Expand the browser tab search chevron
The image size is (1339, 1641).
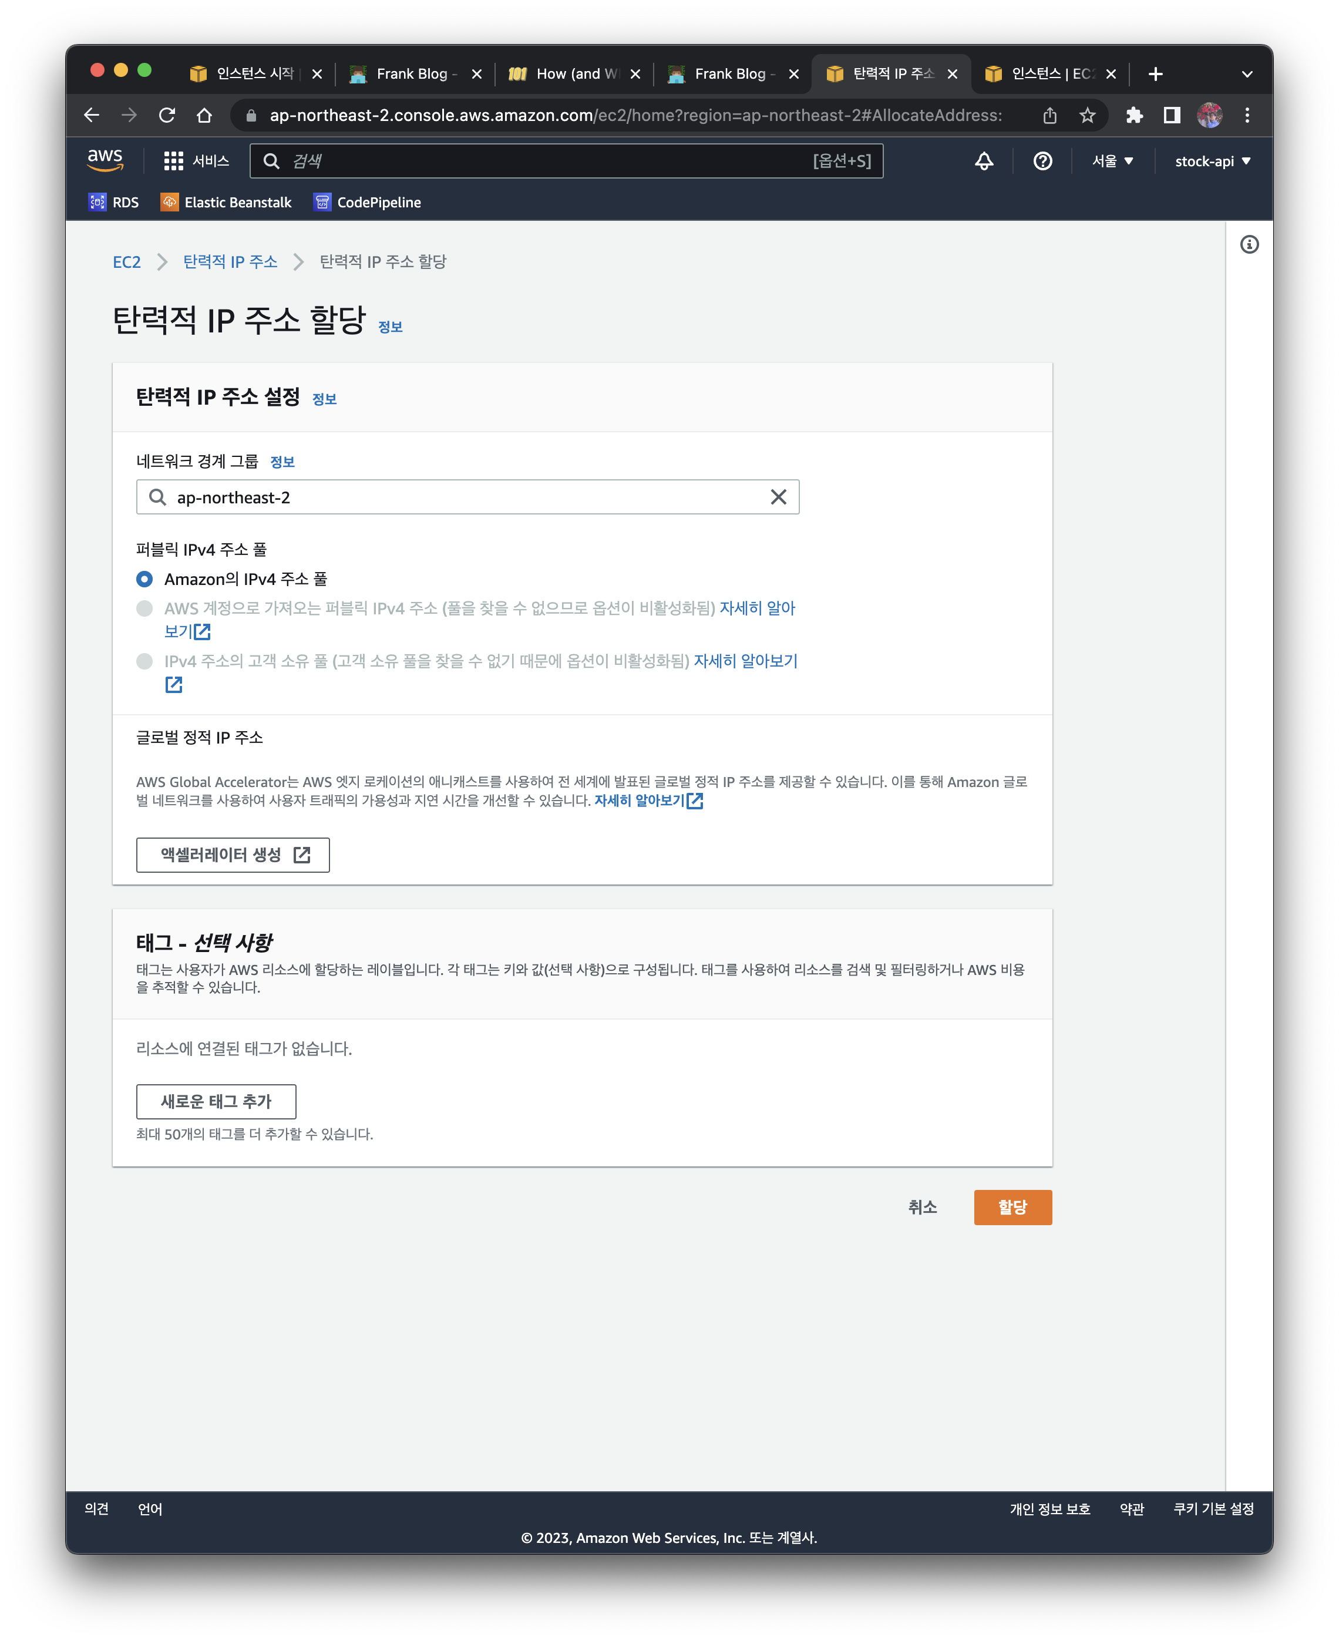click(x=1246, y=74)
